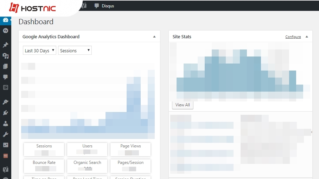Screen dimensions: 319x179
Task: Click the Hostnic logo
Action: [32, 8]
